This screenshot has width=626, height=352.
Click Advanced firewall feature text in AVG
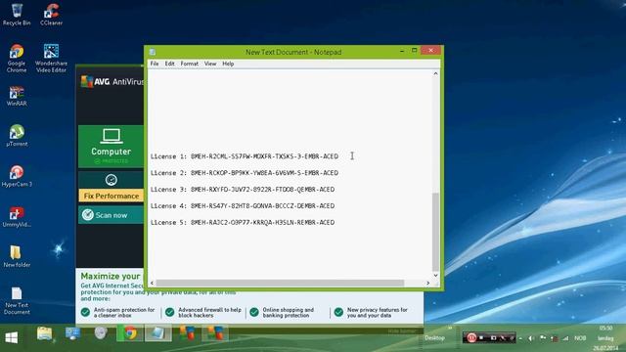pos(209,313)
